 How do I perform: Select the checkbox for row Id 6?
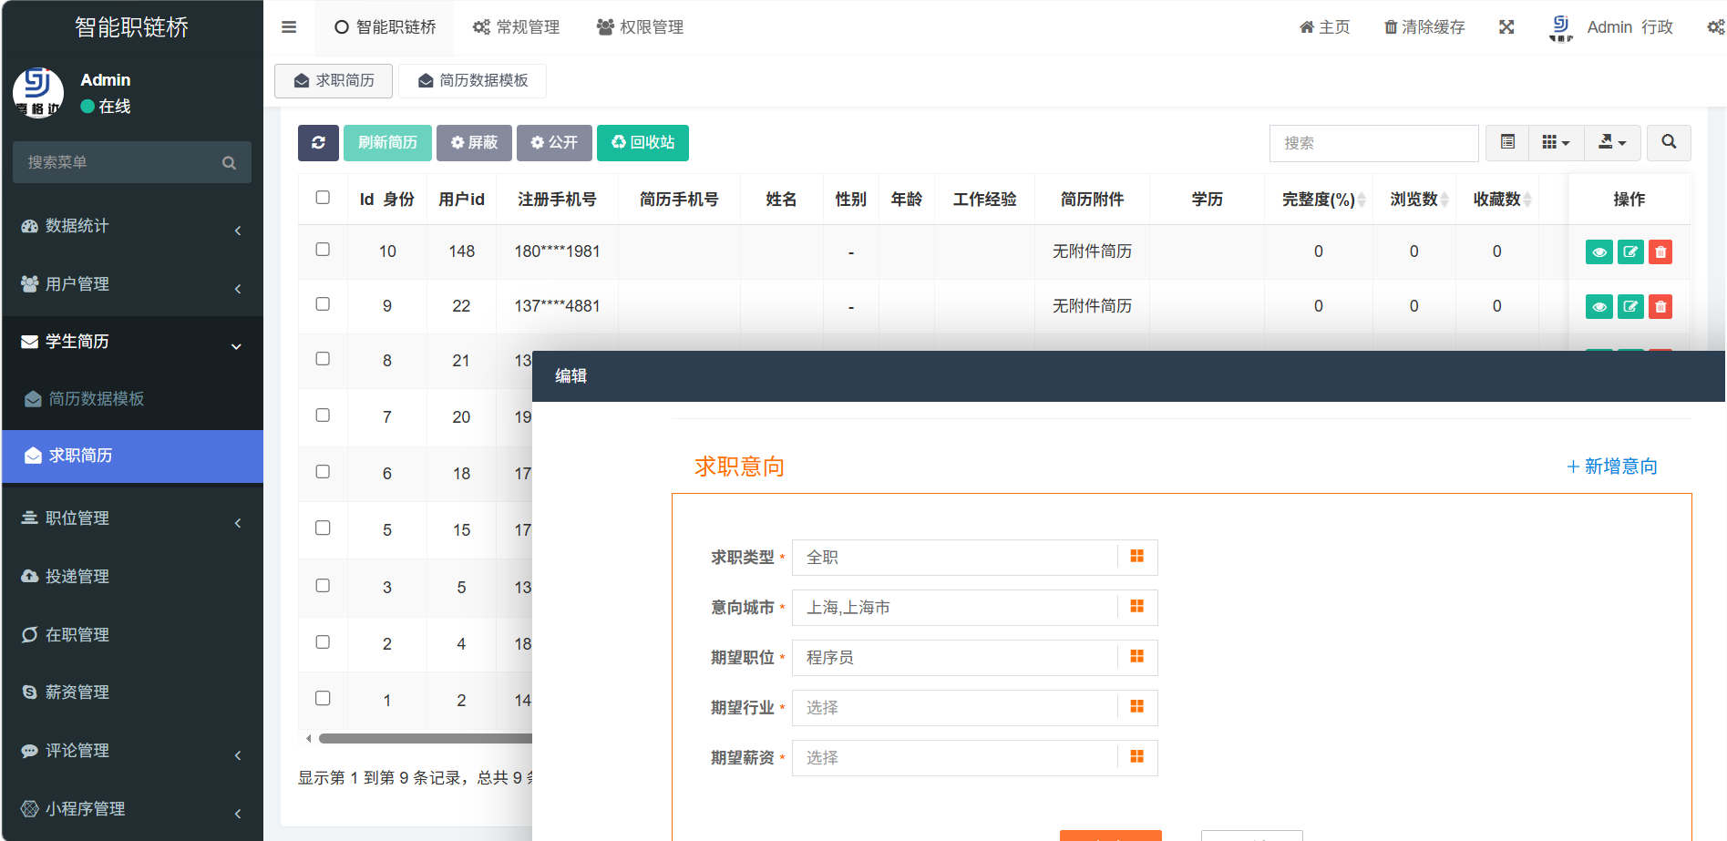click(323, 472)
